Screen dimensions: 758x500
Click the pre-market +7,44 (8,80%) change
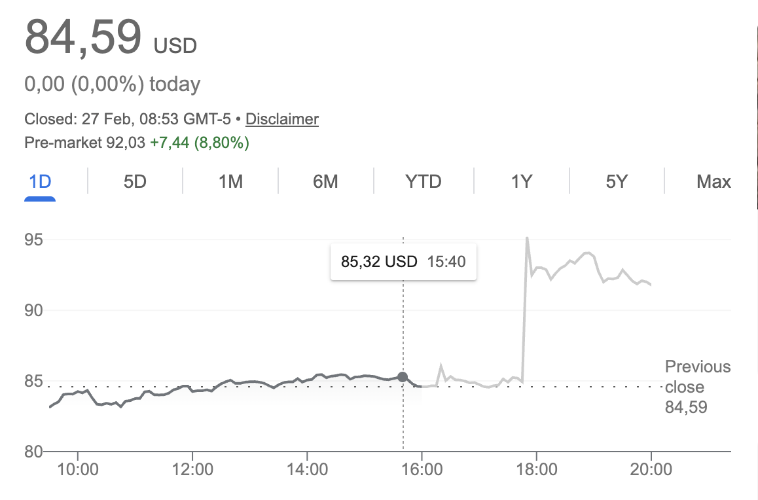200,143
